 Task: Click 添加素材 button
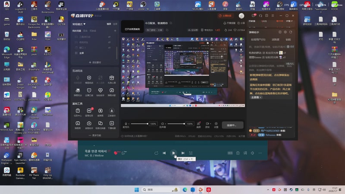click(x=95, y=63)
